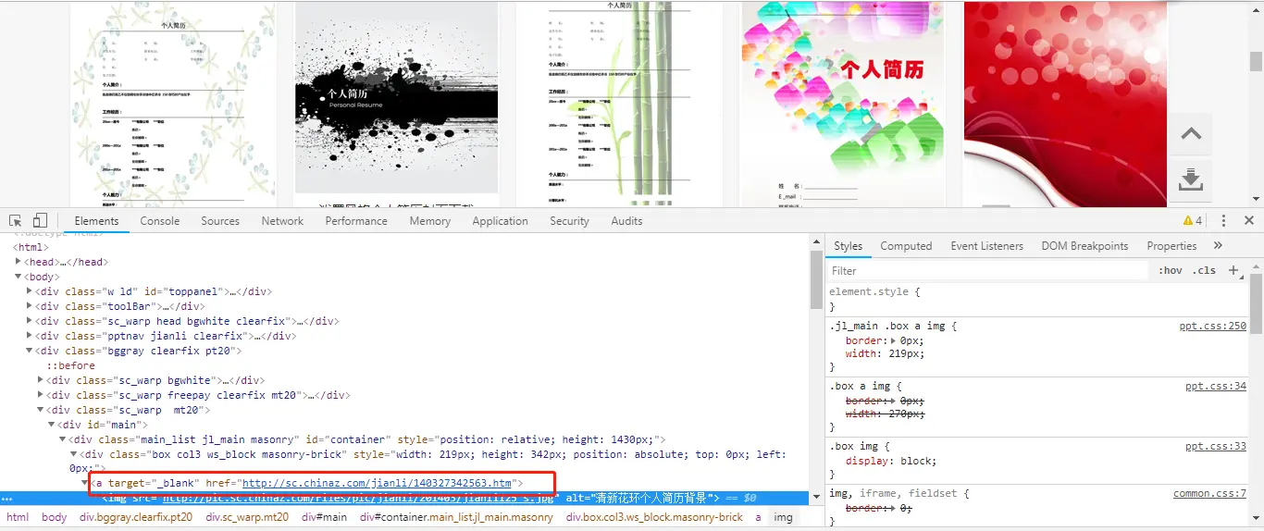Open the DevTools three-dot menu
Viewport: 1264px width, 531px height.
pos(1223,221)
